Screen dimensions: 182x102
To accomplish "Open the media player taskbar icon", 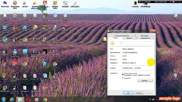I will (37, 99).
